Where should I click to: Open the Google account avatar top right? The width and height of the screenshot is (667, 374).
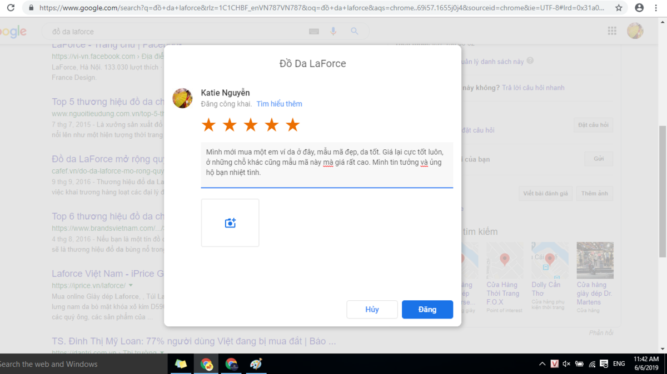pos(635,31)
